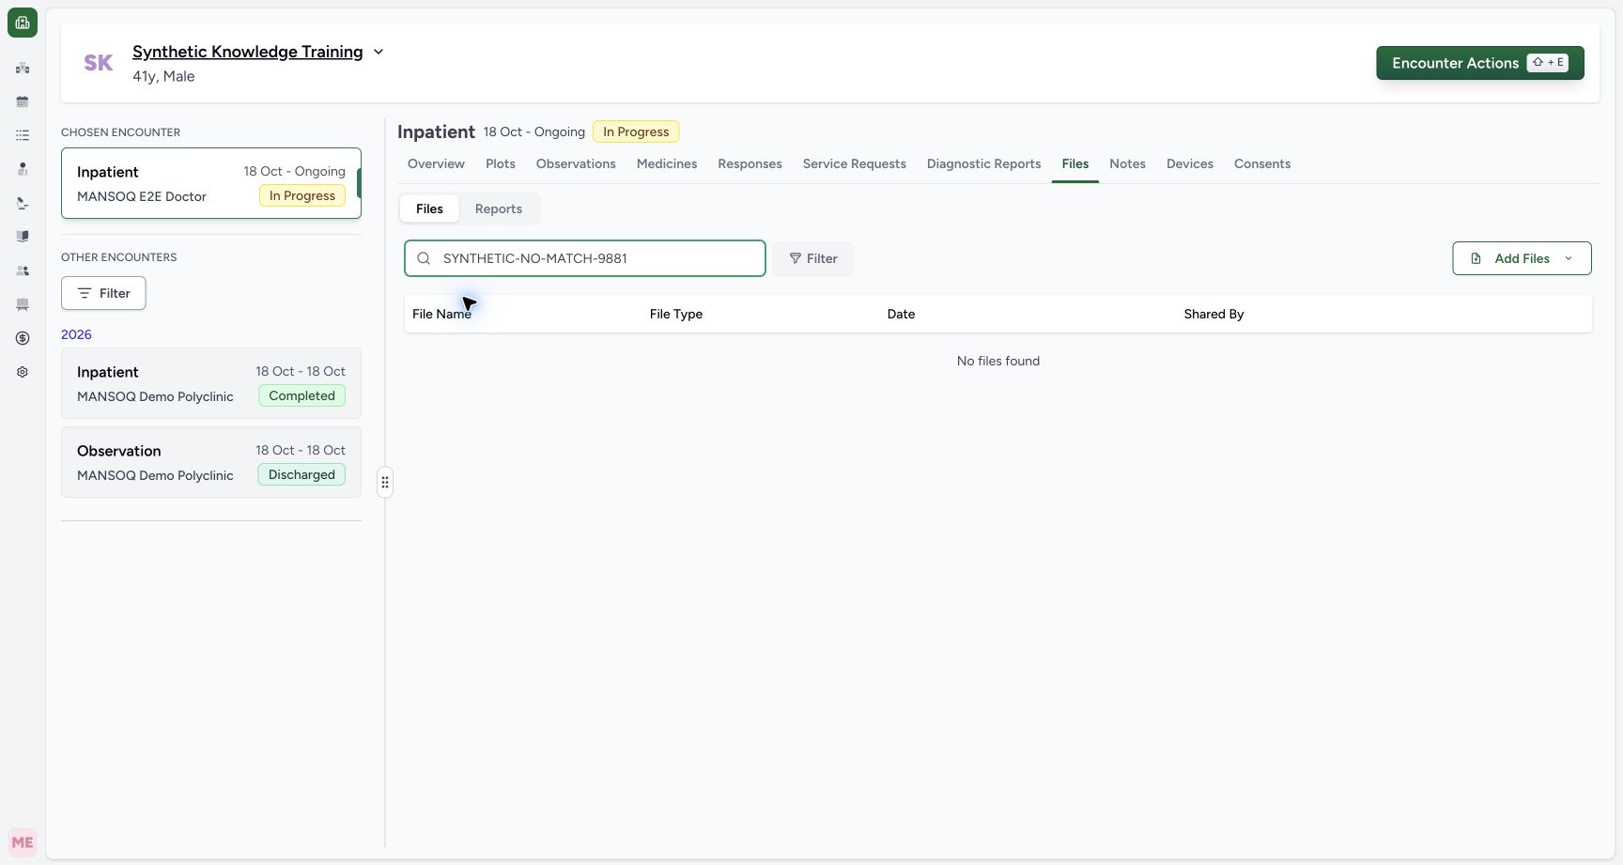The image size is (1623, 865).
Task: Select the chosen Inpatient MANSOQ E2E Doctor card
Action: pos(211,183)
